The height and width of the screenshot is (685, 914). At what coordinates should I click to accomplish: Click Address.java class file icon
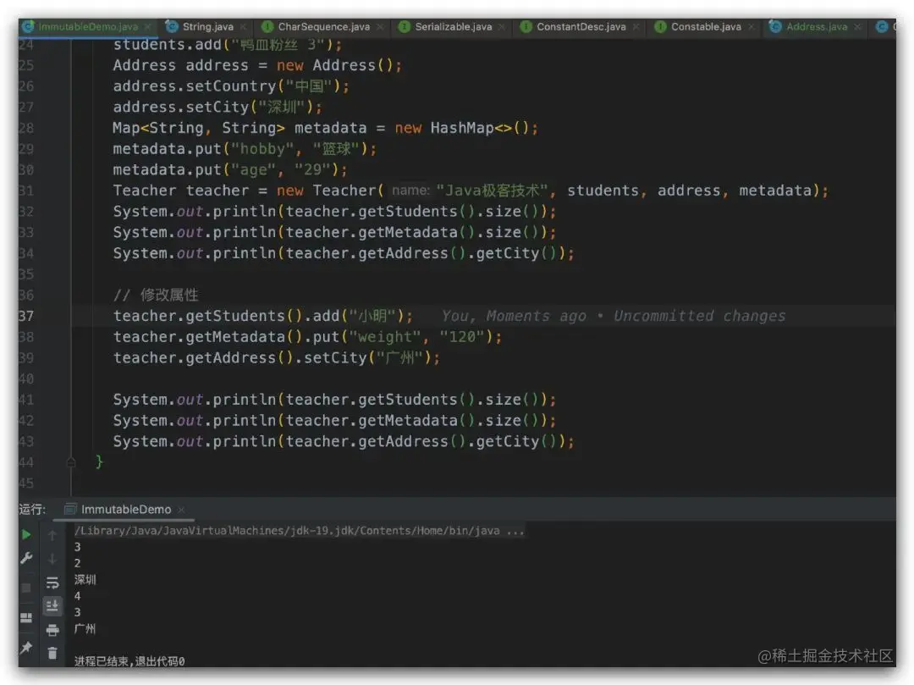point(775,26)
